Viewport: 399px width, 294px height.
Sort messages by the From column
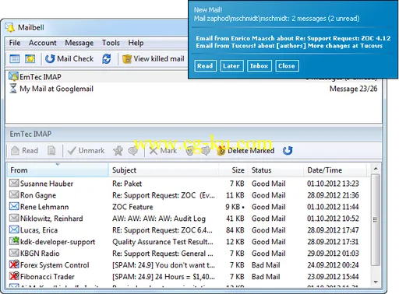click(x=57, y=170)
